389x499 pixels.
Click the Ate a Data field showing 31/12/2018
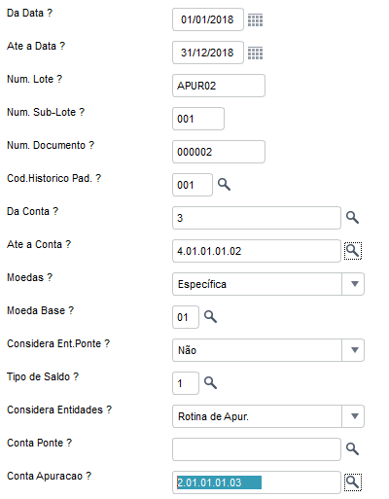[208, 53]
